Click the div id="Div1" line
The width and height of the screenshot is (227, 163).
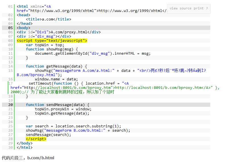click(x=59, y=32)
